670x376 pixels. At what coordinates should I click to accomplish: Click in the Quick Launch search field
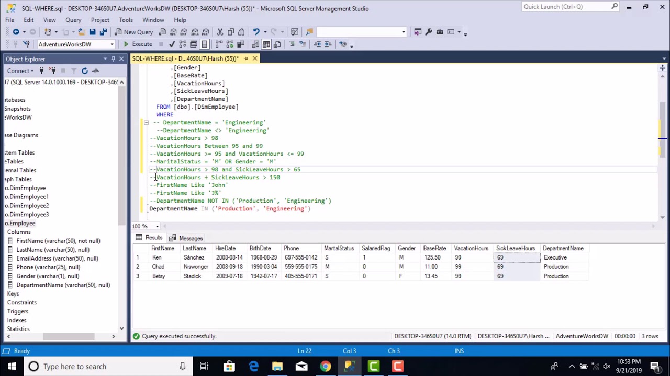pos(566,7)
